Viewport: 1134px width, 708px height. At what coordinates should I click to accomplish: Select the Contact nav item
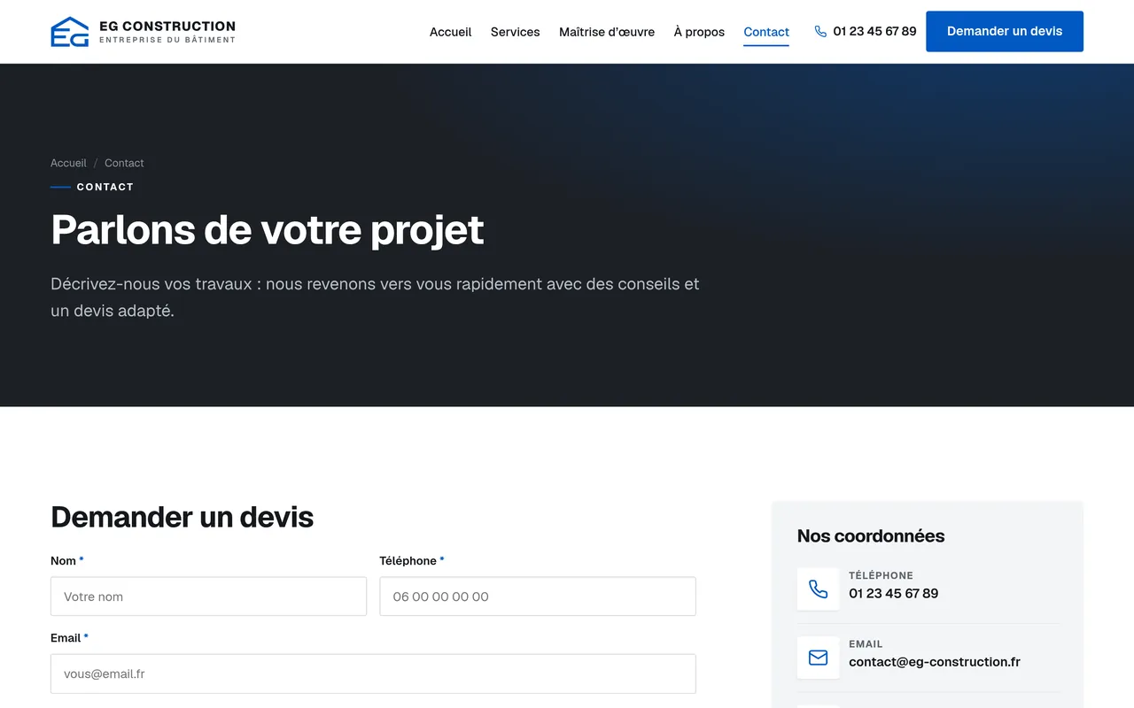click(766, 32)
